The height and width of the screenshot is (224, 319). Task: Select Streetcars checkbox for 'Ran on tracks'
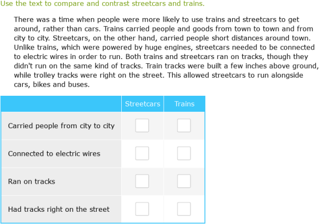point(142,181)
